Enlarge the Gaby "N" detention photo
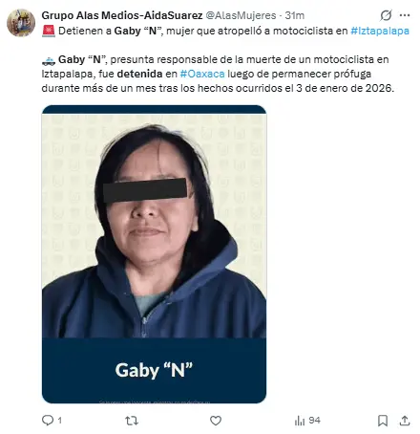 [x=154, y=254]
